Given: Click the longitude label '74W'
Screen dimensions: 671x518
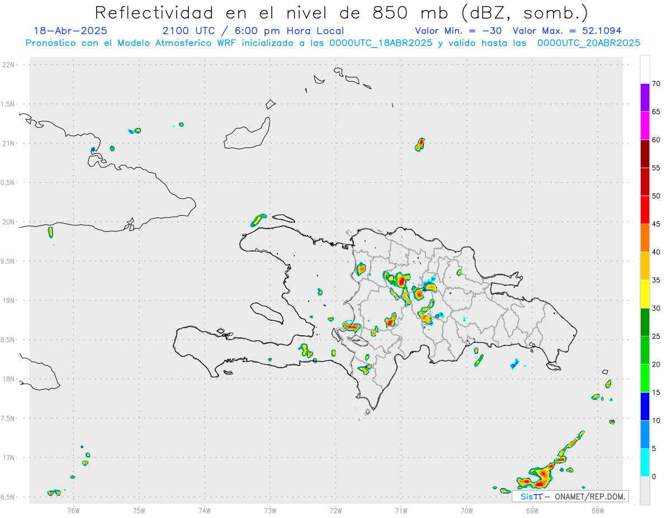Looking at the screenshot, I should tap(205, 510).
